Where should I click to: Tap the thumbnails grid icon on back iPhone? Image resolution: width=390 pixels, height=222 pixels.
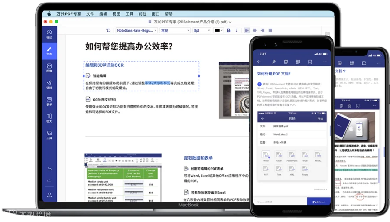point(352,63)
